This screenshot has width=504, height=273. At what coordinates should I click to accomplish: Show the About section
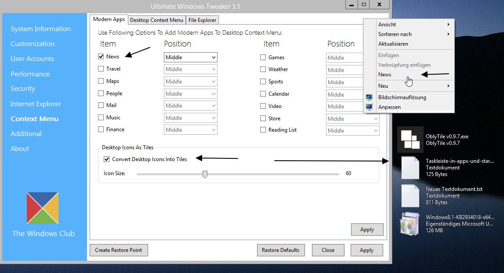pyautogui.click(x=20, y=149)
